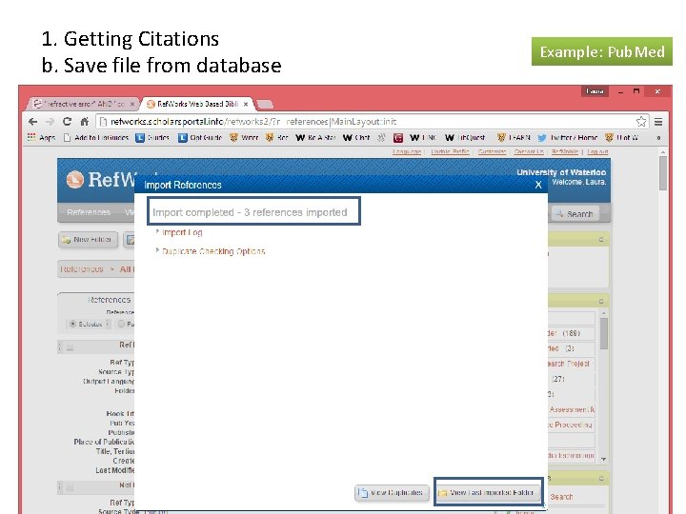The width and height of the screenshot is (686, 514).
Task: Click the browser page vertical scrollbar
Action: tap(663, 173)
